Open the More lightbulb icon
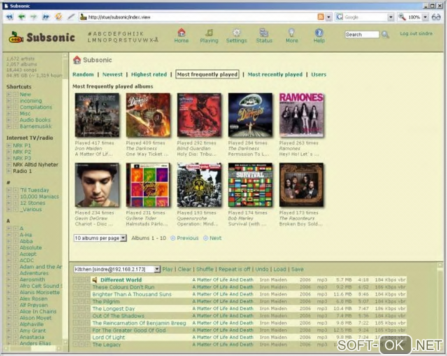The width and height of the screenshot is (447, 356). coord(291,32)
